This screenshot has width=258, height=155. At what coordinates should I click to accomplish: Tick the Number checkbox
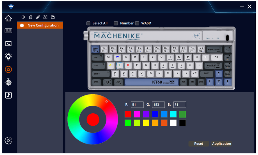[116, 23]
